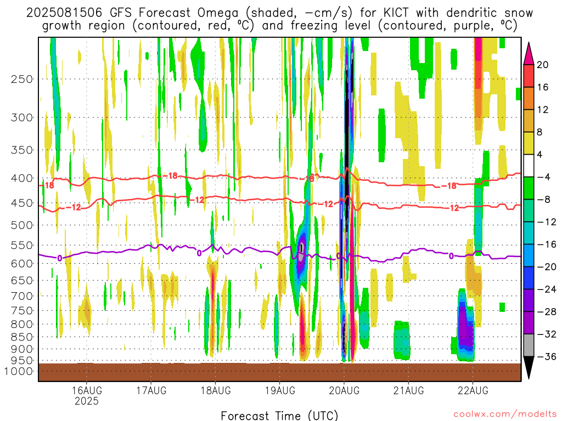
Task: Click the 800 pressure level label
Action: pyautogui.click(x=22, y=325)
